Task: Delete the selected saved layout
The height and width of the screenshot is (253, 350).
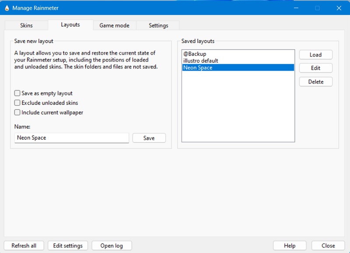Action: pyautogui.click(x=315, y=82)
